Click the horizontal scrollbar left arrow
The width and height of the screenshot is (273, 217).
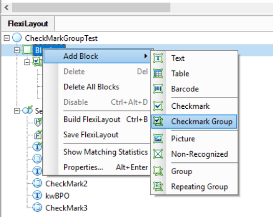click(7, 7)
